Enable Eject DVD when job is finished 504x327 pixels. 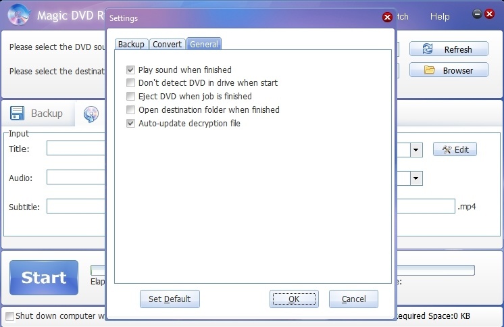pos(130,96)
